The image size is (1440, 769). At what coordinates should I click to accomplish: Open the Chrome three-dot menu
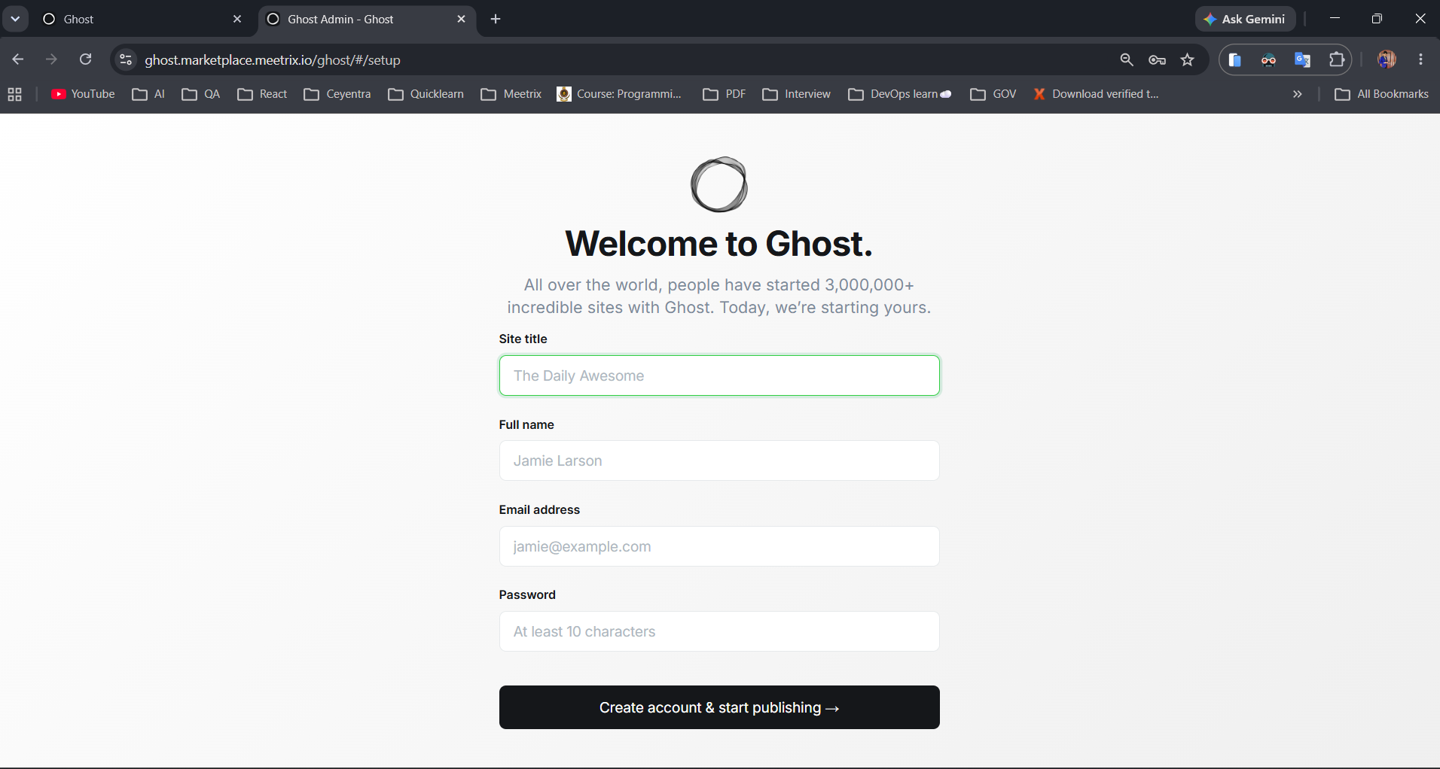(1421, 59)
